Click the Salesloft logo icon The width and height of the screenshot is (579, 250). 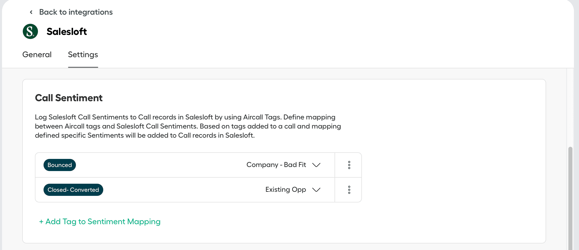pyautogui.click(x=30, y=31)
